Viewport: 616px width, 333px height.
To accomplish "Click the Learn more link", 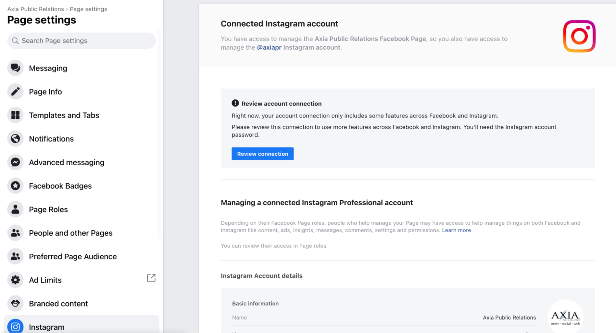I will coord(456,230).
